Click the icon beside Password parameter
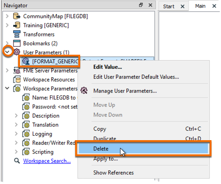 pyautogui.click(x=26, y=107)
